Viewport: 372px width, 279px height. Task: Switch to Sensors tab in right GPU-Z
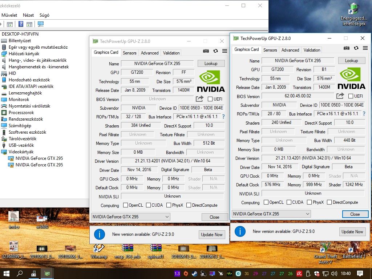pos(270,50)
